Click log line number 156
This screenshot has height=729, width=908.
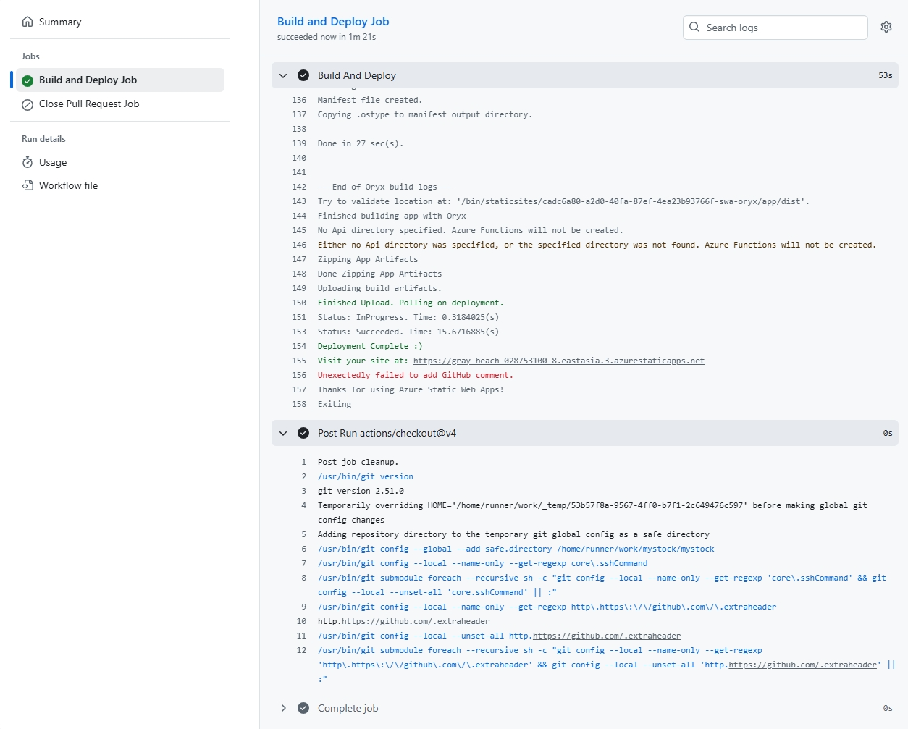pos(299,375)
